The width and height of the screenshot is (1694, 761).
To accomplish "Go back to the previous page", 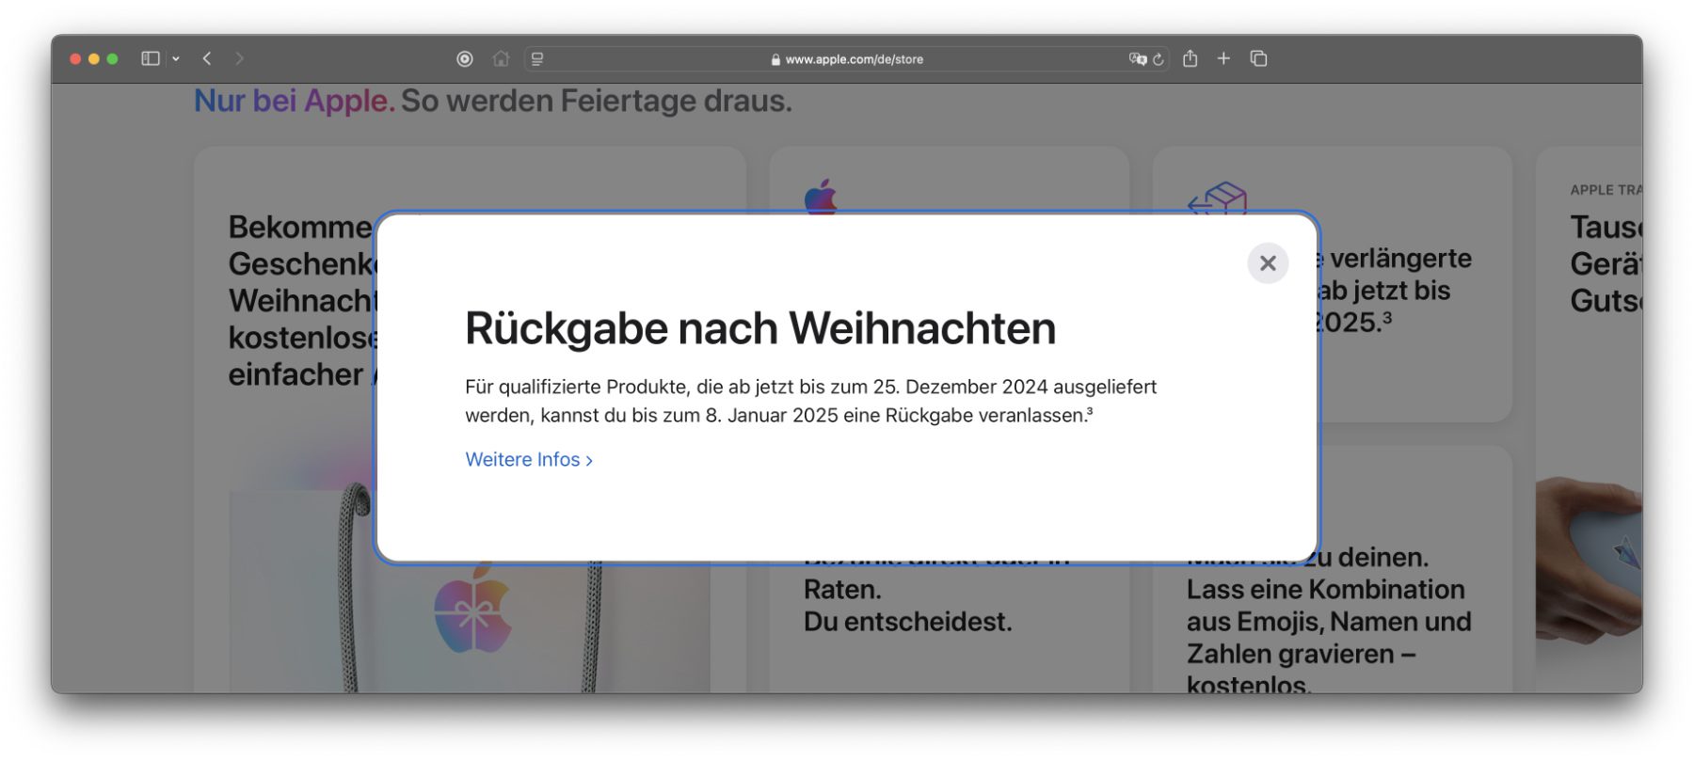I will tap(207, 58).
